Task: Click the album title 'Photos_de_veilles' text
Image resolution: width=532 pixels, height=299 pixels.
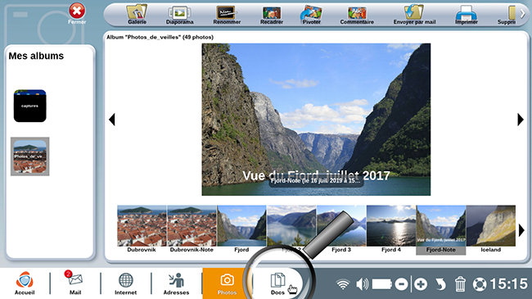Action: pos(153,37)
